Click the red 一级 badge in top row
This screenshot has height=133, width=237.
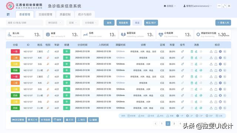pos(15,51)
